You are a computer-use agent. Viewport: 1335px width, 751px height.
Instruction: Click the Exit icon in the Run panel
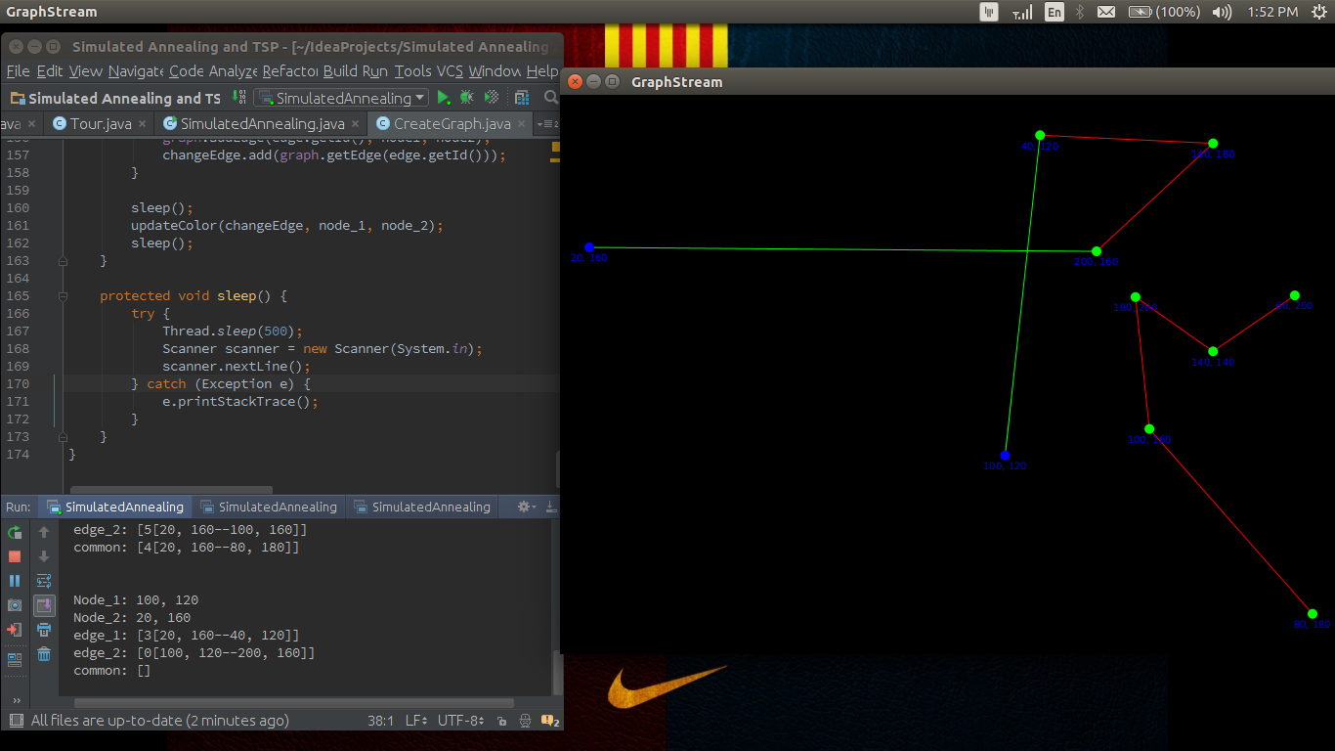15,630
